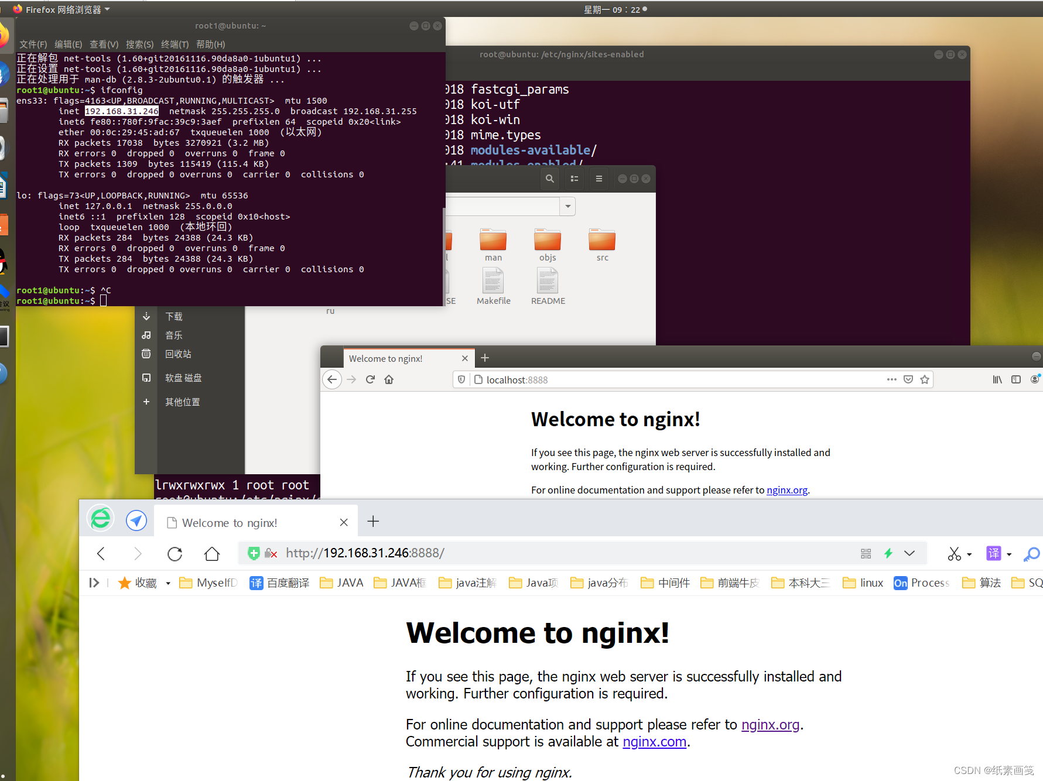The image size is (1043, 781).
Task: Go to Firefox home page icon
Action: [389, 379]
